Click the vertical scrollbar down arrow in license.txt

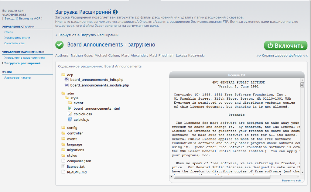(302, 172)
